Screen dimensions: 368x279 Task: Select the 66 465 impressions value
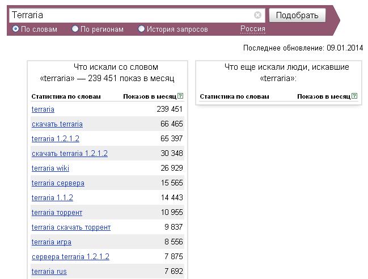coord(172,124)
